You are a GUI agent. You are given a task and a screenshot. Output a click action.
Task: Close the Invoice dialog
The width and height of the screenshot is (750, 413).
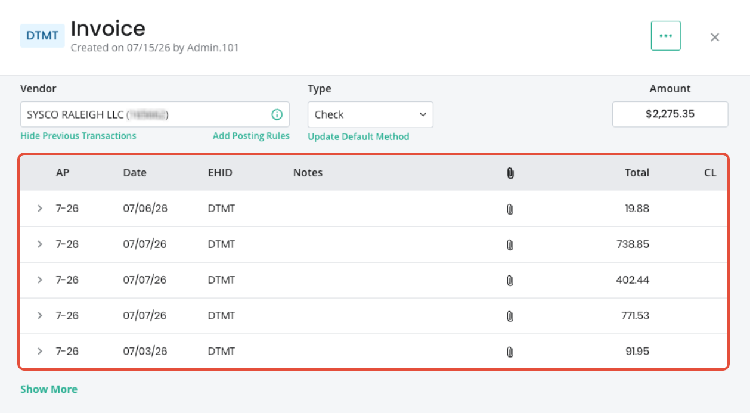pos(715,37)
